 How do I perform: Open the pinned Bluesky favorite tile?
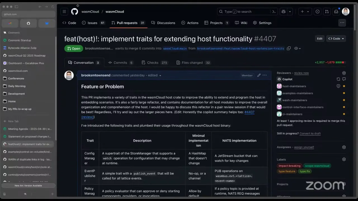47,23
